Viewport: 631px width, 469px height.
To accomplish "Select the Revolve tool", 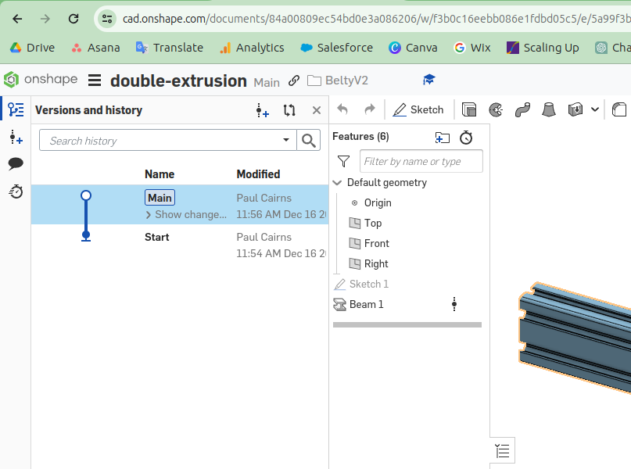I will tap(496, 109).
